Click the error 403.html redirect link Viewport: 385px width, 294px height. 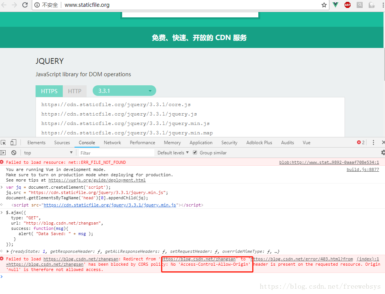(x=301, y=259)
